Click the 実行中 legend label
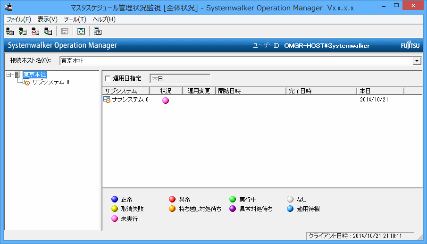The image size is (427, 244). point(248,199)
